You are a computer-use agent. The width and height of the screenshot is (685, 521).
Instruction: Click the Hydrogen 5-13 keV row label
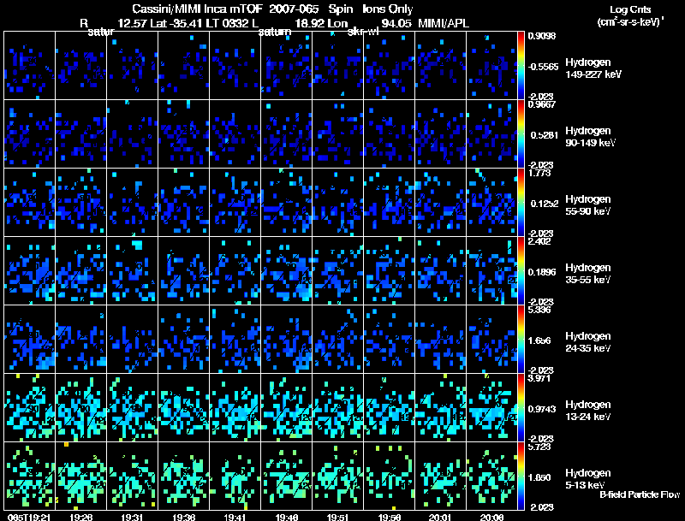pyautogui.click(x=587, y=479)
